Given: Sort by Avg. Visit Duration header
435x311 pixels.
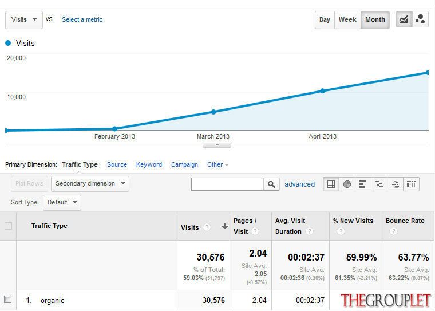Looking at the screenshot, I should pyautogui.click(x=290, y=226).
